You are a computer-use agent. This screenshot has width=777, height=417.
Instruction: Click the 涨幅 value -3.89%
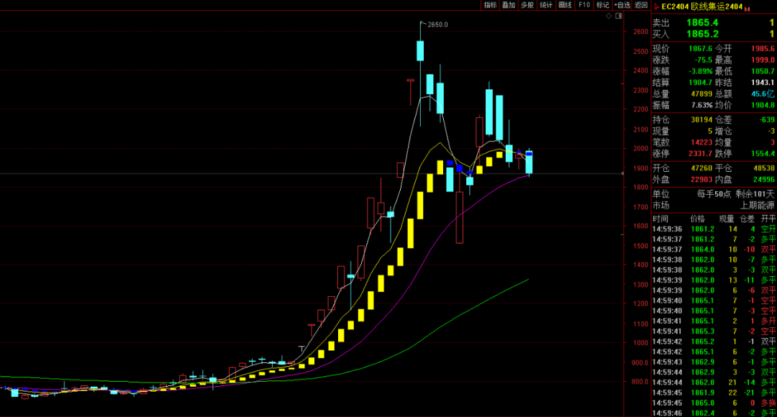click(700, 71)
